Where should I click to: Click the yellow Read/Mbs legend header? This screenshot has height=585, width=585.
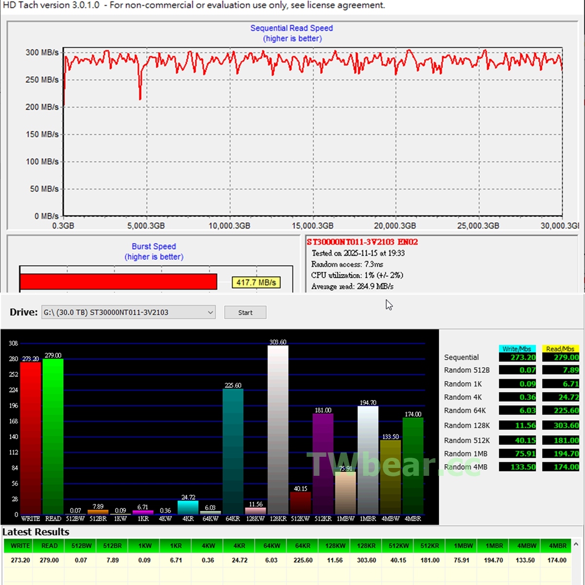pos(560,349)
